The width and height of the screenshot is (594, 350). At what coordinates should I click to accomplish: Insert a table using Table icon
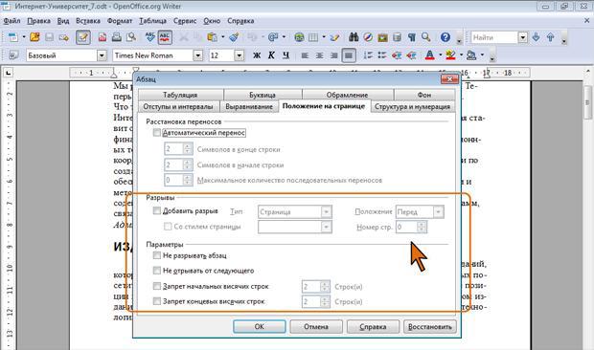313,37
